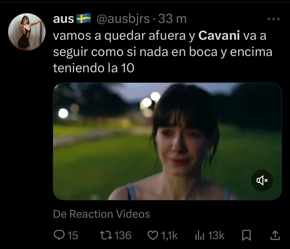Play the reaction video of crying woman
290x249 pixels.
167,142
